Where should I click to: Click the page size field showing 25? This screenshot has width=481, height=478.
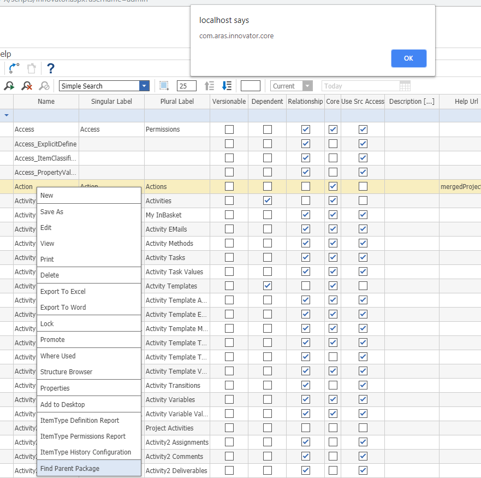click(x=187, y=86)
